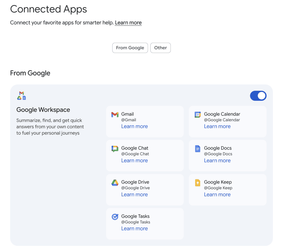Click the Google Drive card title

pos(135,182)
